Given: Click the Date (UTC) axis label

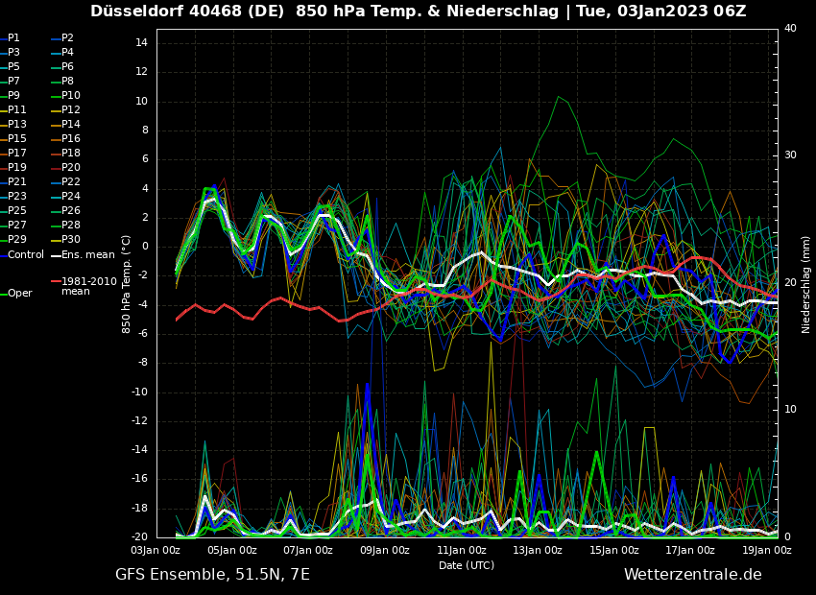Looking at the screenshot, I should tap(467, 565).
